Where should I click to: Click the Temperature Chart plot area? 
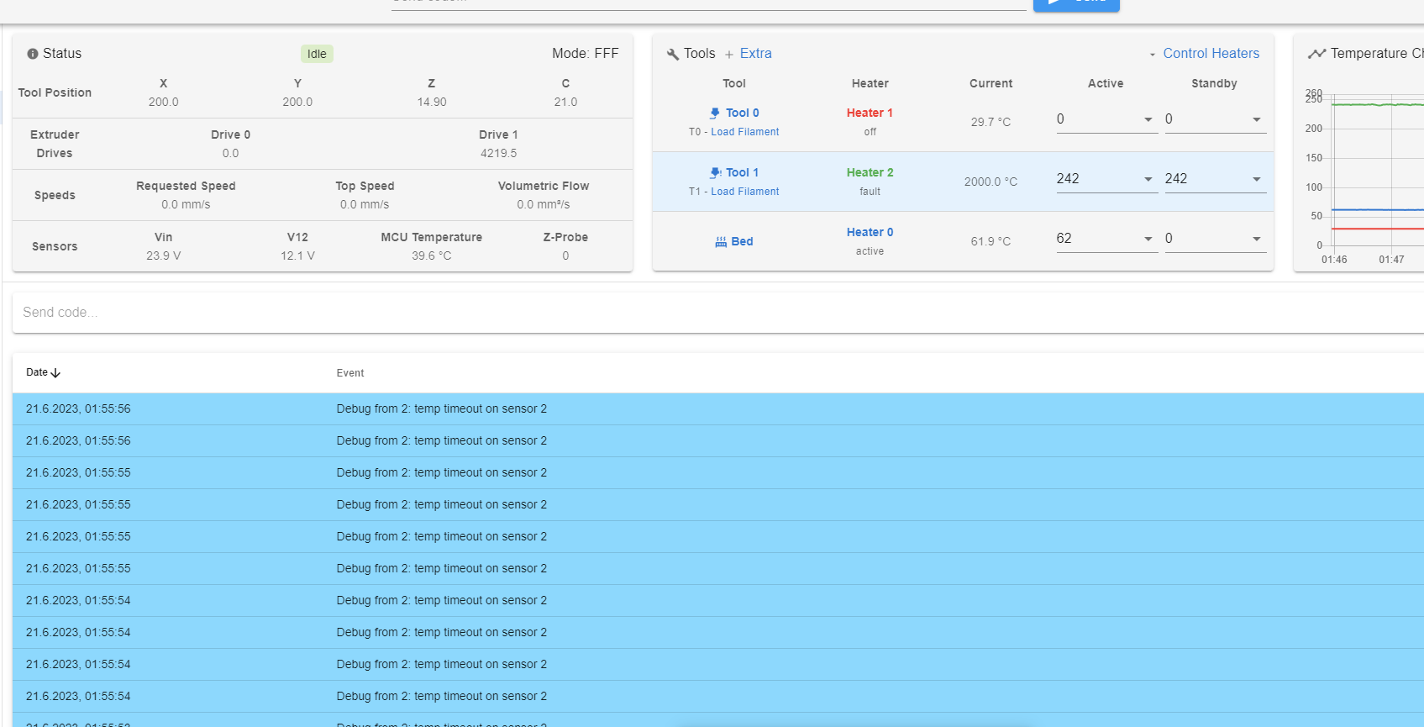coord(1376,171)
